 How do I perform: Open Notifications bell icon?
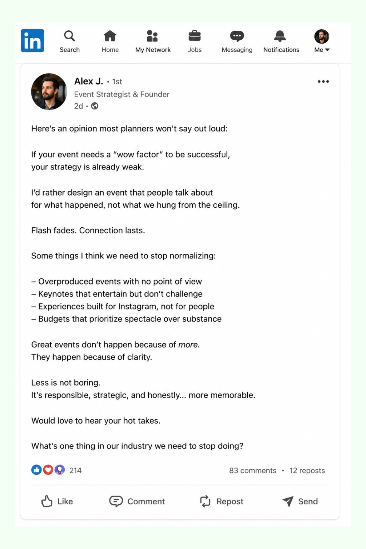click(280, 36)
